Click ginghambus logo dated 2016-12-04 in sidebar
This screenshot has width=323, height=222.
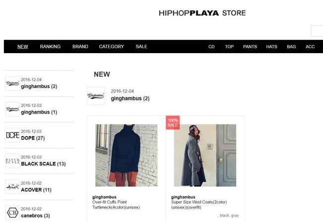12,83
